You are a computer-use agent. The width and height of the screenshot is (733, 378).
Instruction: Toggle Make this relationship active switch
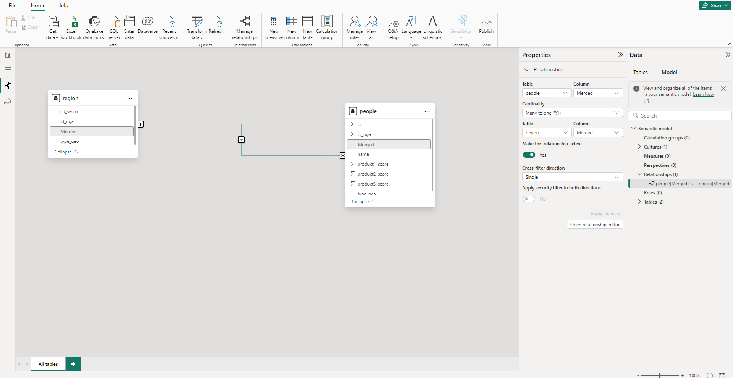(529, 155)
